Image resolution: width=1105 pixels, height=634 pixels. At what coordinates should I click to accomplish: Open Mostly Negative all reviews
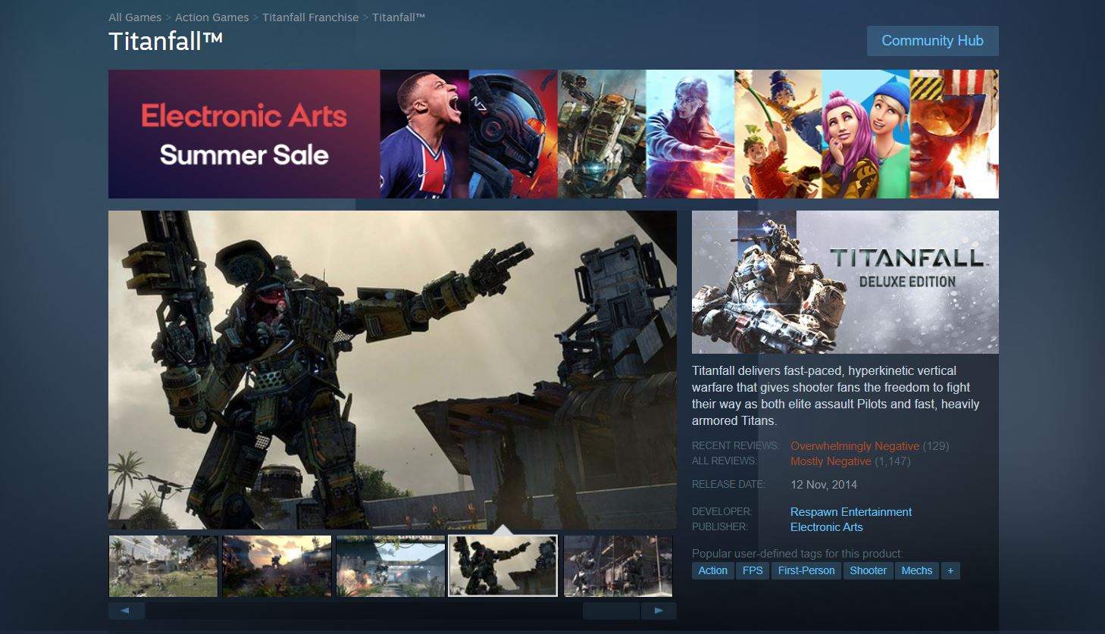click(831, 461)
